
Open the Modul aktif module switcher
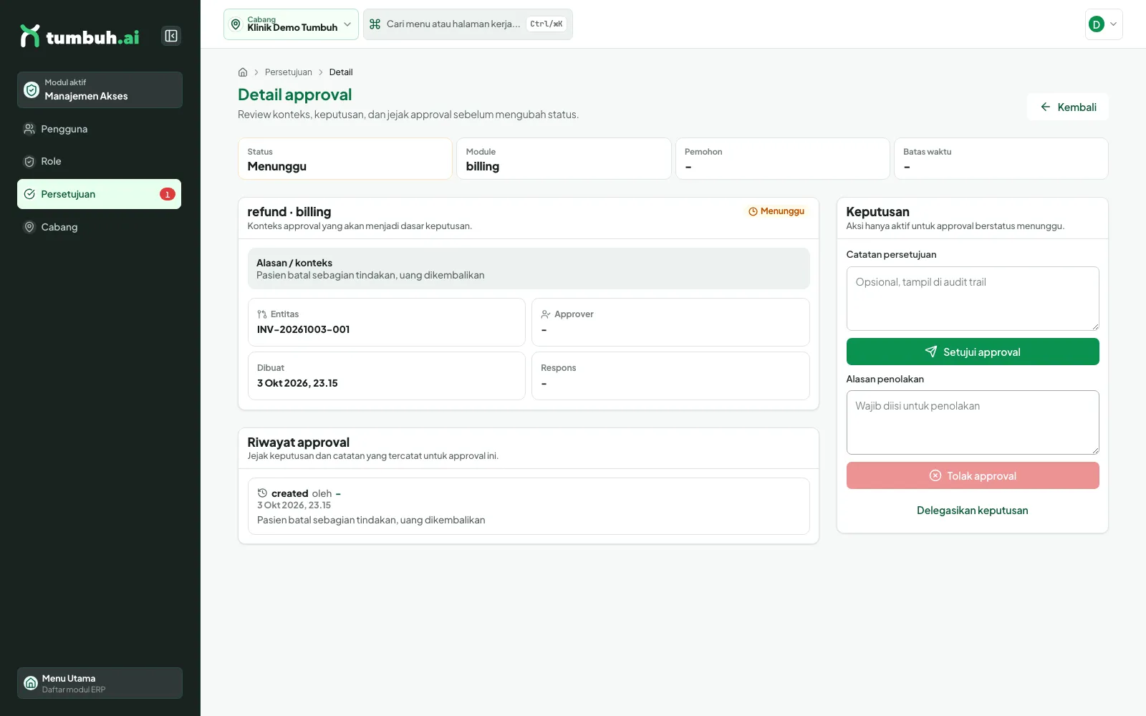[x=100, y=89]
